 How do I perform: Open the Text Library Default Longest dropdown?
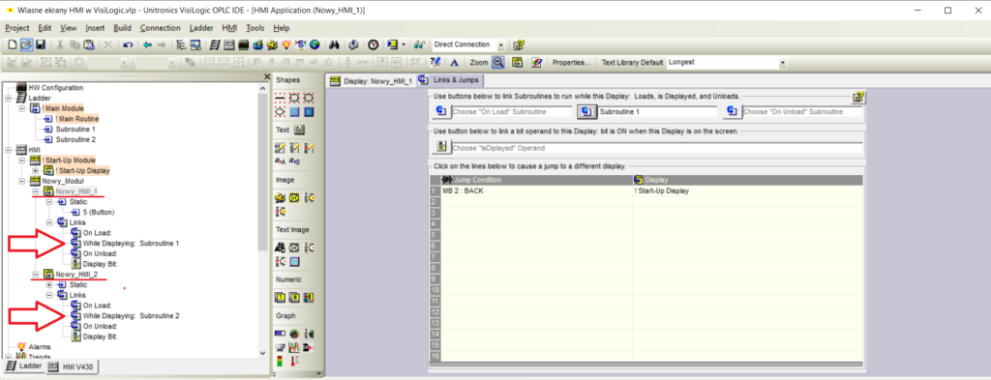pyautogui.click(x=782, y=63)
